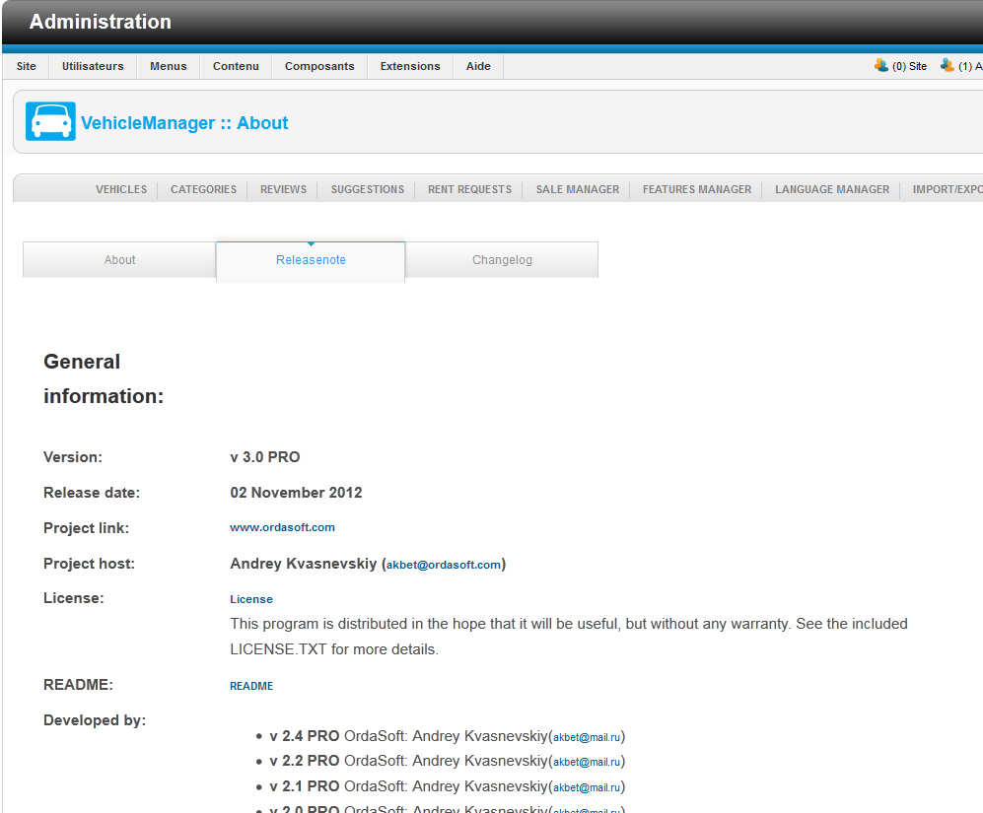Open the Contenu menu
The height and width of the screenshot is (813, 983).
click(236, 66)
